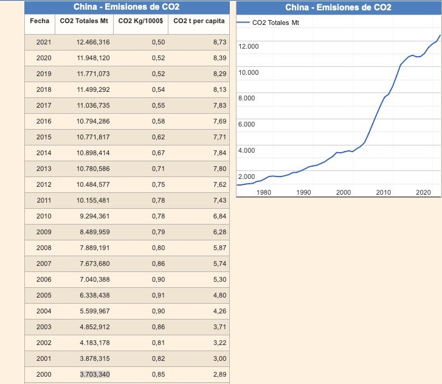Select the 2021 year cell
Viewport: 442px width, 384px height.
(x=44, y=42)
